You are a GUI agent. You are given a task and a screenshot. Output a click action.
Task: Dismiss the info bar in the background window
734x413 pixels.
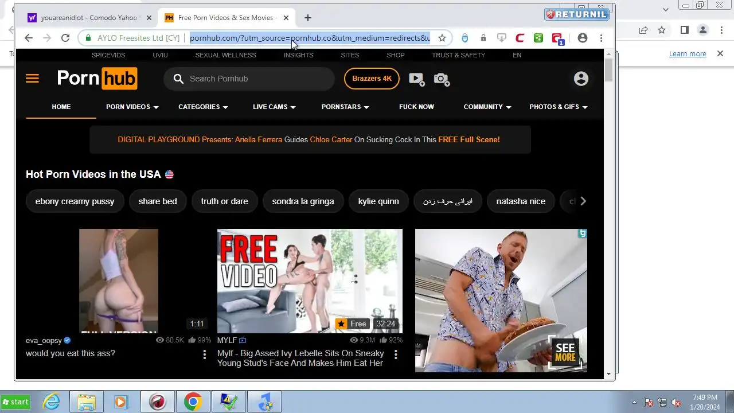pyautogui.click(x=720, y=53)
